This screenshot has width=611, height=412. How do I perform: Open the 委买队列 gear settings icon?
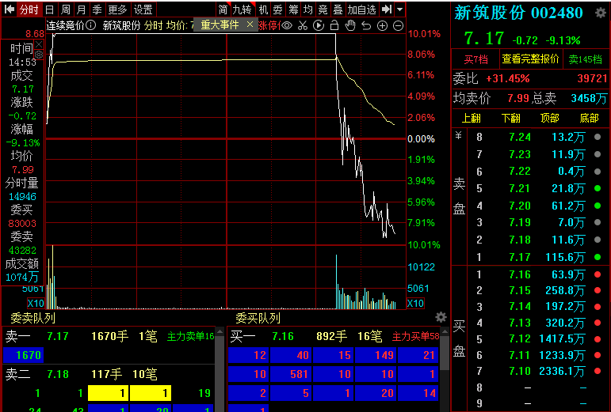(x=441, y=317)
